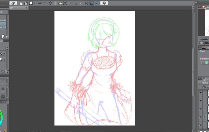
Task: Open Sub Tool Detail wrench icon
Action: (7, 71)
